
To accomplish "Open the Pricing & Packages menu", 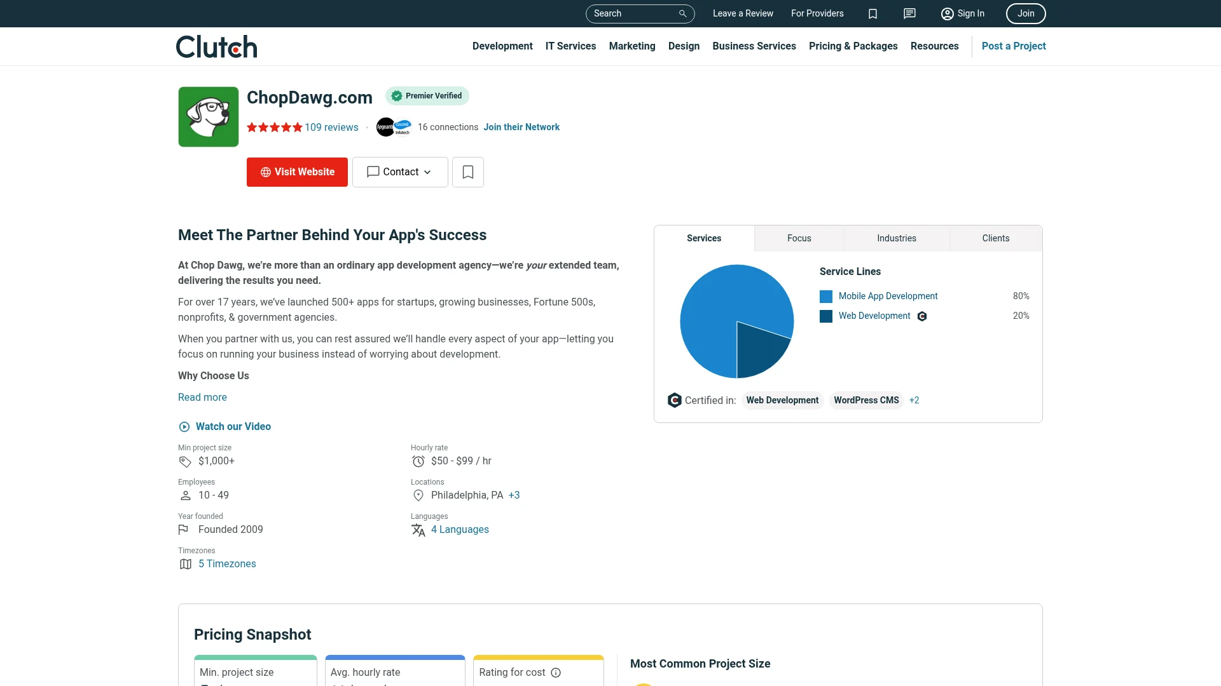I will pyautogui.click(x=853, y=46).
